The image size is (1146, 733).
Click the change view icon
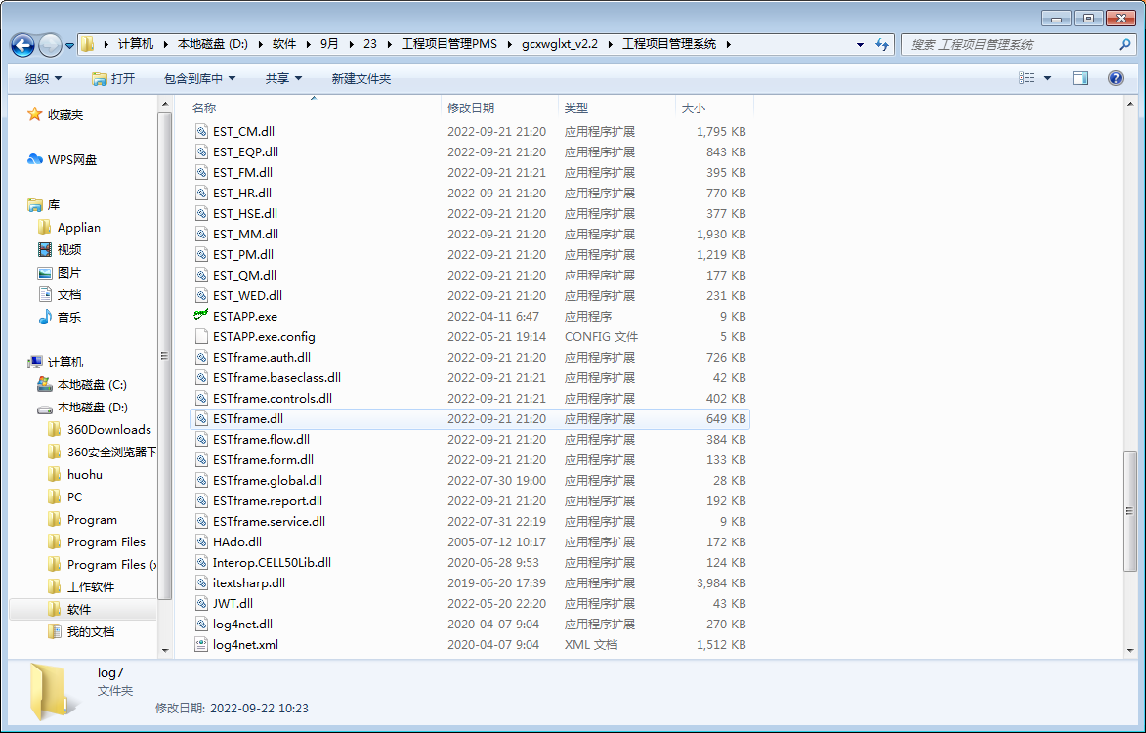pos(1026,78)
